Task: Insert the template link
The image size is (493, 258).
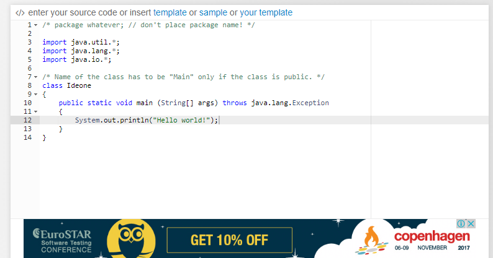Action: click(x=170, y=12)
